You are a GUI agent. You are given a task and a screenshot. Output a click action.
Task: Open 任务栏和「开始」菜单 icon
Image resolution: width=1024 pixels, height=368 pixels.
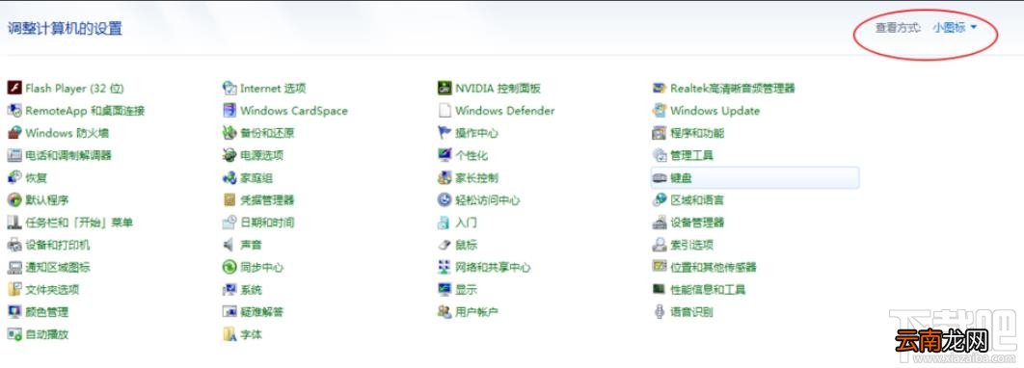pyautogui.click(x=14, y=223)
